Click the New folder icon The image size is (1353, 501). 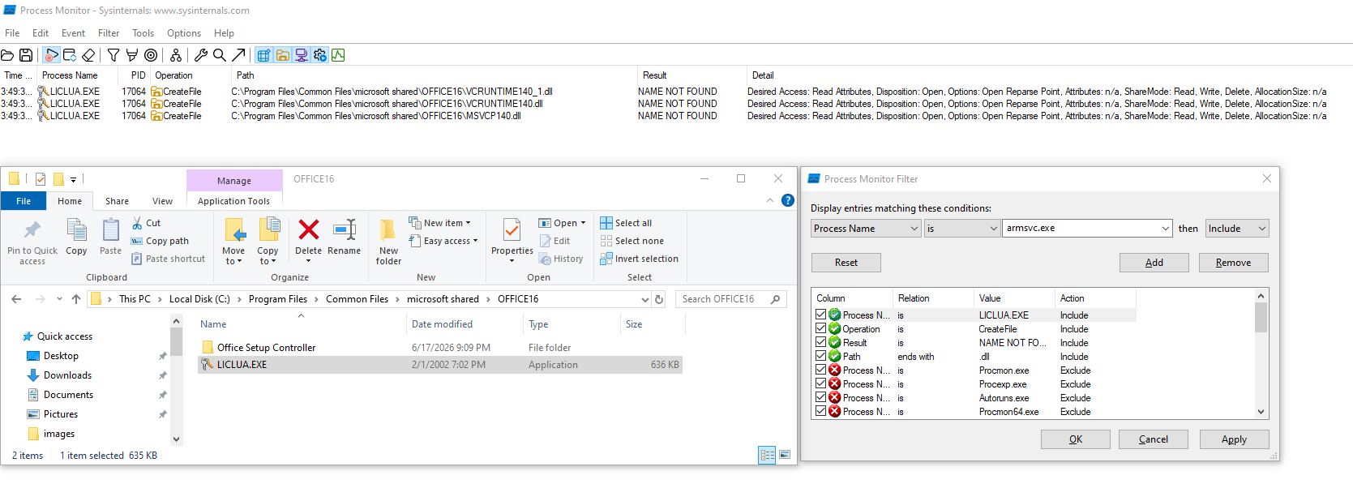[x=388, y=229]
